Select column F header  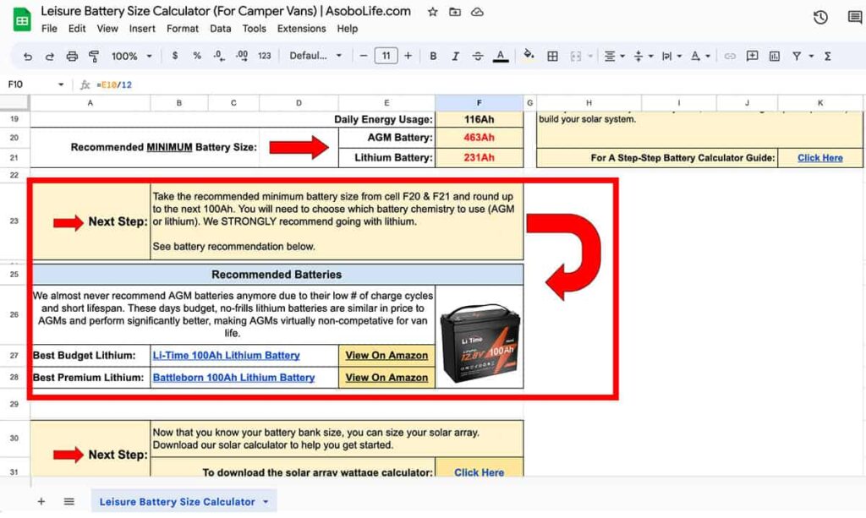click(479, 102)
